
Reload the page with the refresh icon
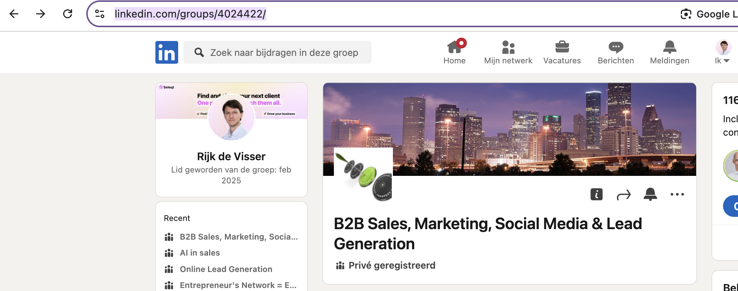[x=68, y=14]
